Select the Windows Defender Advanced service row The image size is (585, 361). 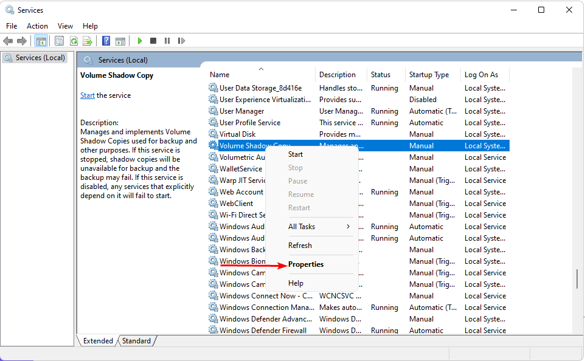359,319
